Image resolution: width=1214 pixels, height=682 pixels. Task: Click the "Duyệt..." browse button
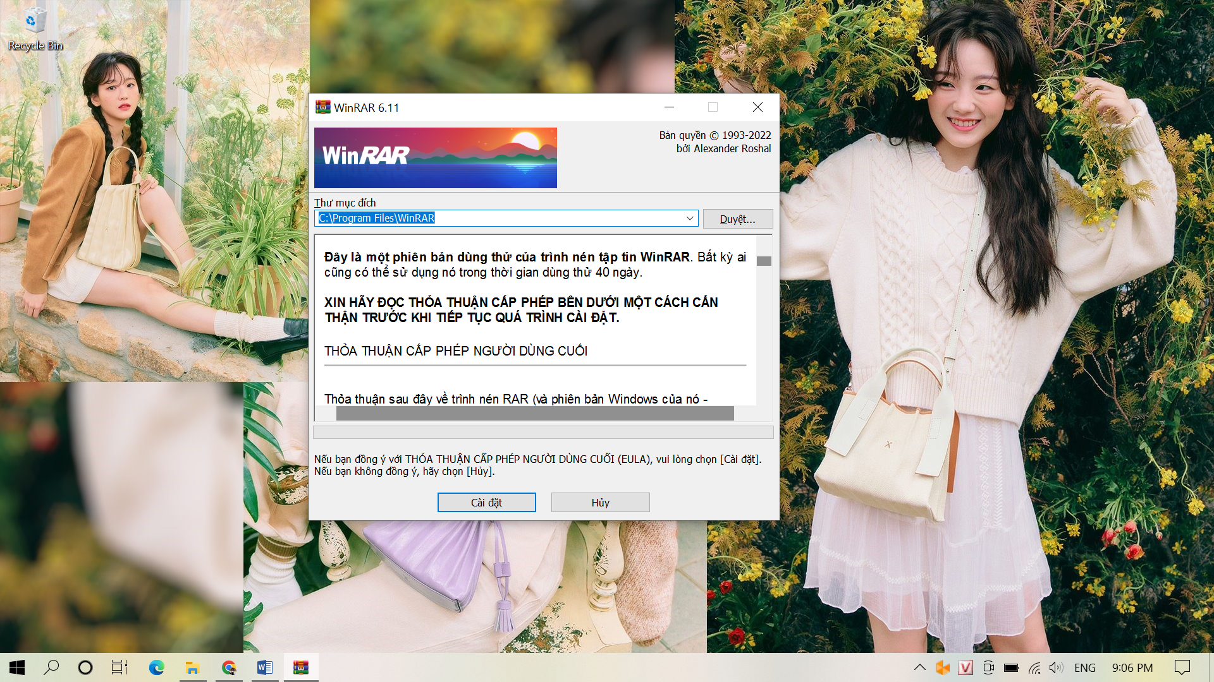coord(737,219)
